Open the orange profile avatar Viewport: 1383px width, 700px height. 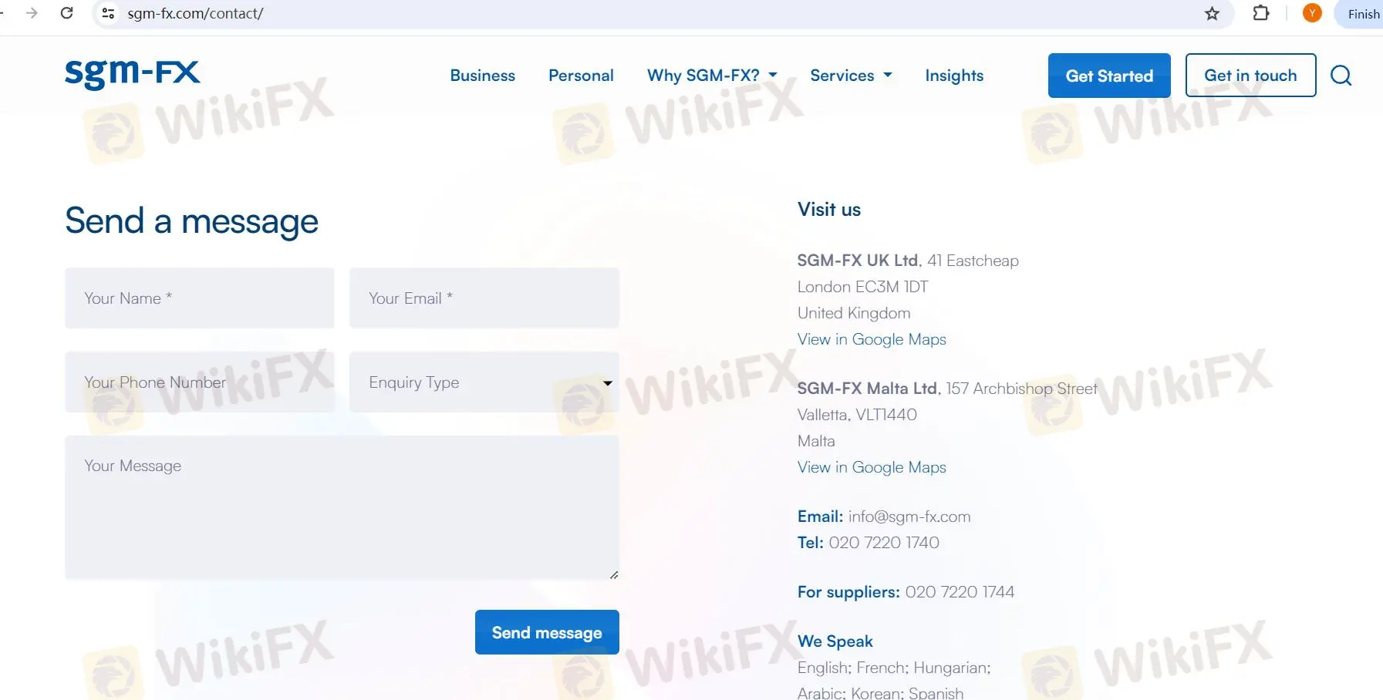pos(1311,13)
